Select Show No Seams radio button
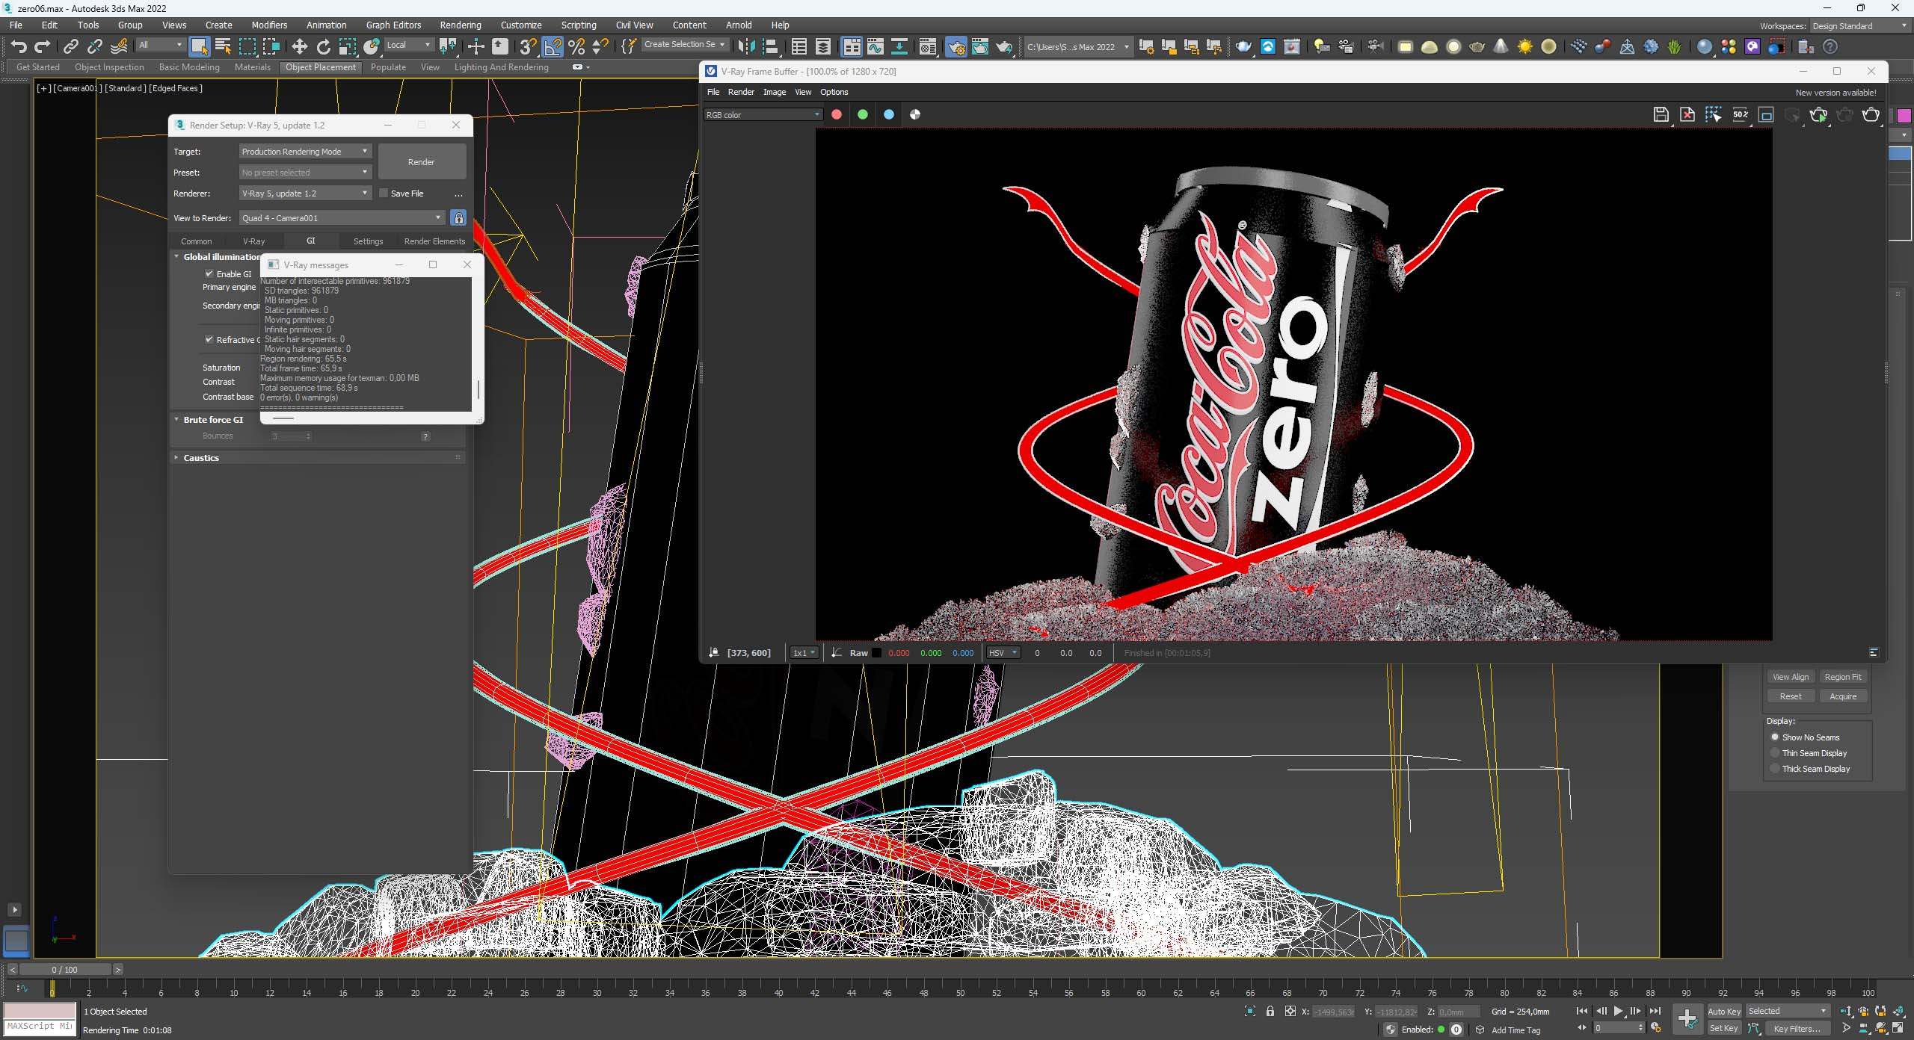The height and width of the screenshot is (1040, 1914). coord(1775,737)
